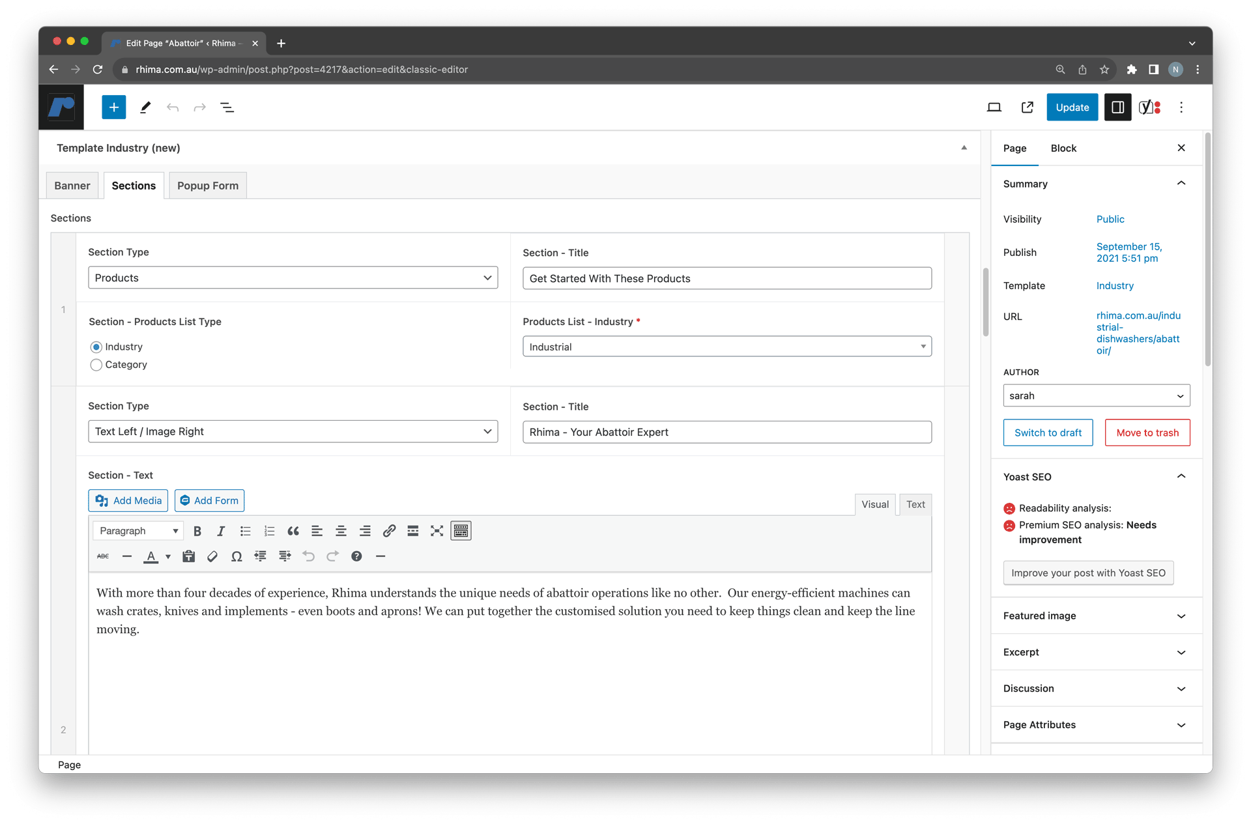Open Document Overview list view icon

(x=227, y=107)
